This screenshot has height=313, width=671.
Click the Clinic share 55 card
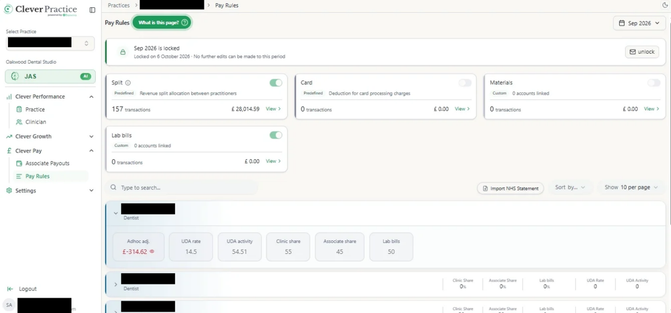tap(288, 247)
